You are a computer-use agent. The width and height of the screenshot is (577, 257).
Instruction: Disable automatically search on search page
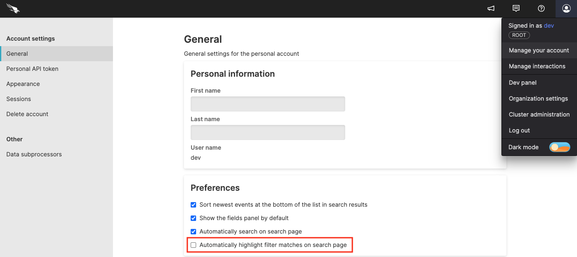click(193, 231)
